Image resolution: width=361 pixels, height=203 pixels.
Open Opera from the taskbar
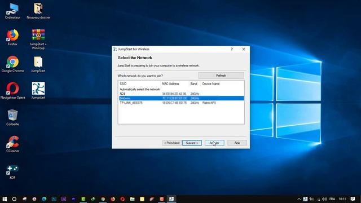pos(122,199)
